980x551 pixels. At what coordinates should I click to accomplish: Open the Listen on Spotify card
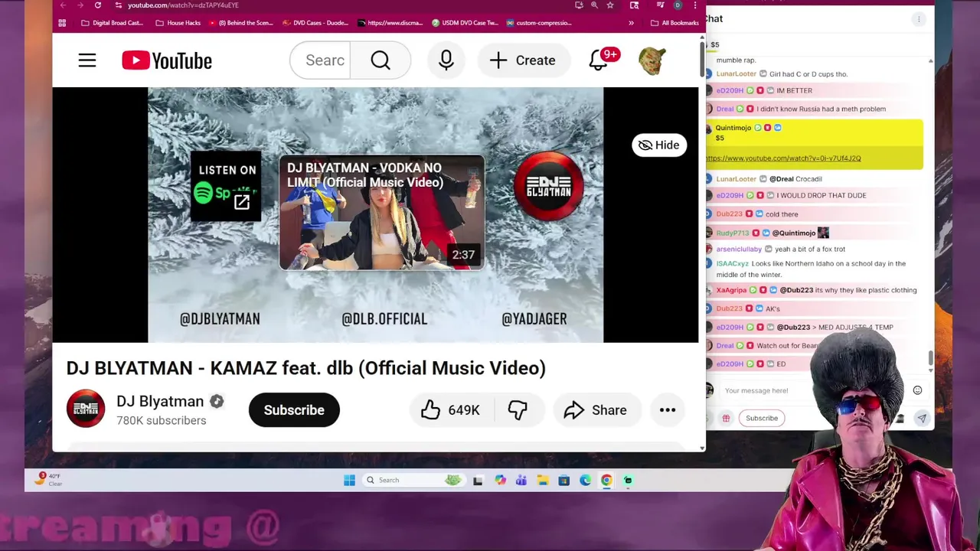tap(226, 187)
